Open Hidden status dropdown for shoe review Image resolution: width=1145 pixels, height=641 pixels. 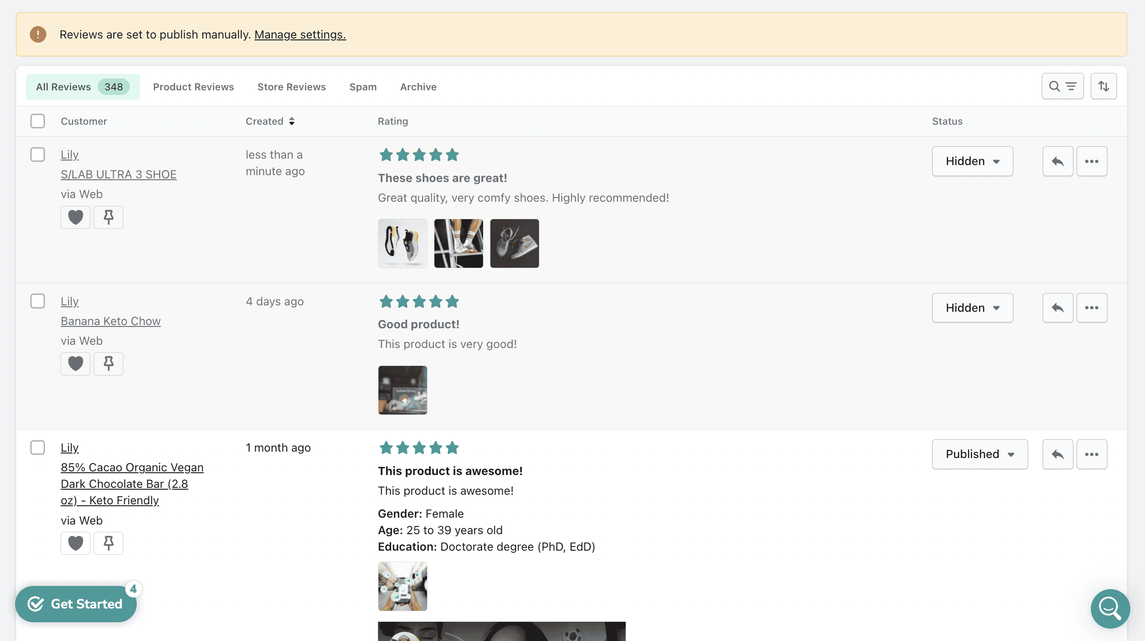point(972,161)
